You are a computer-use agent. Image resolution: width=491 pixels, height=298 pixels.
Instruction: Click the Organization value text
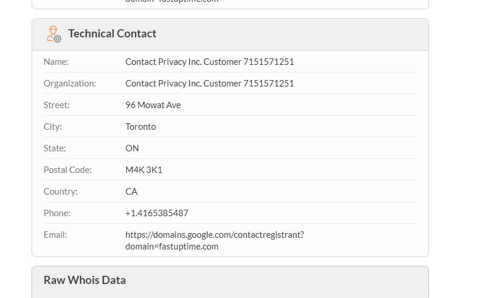point(209,84)
